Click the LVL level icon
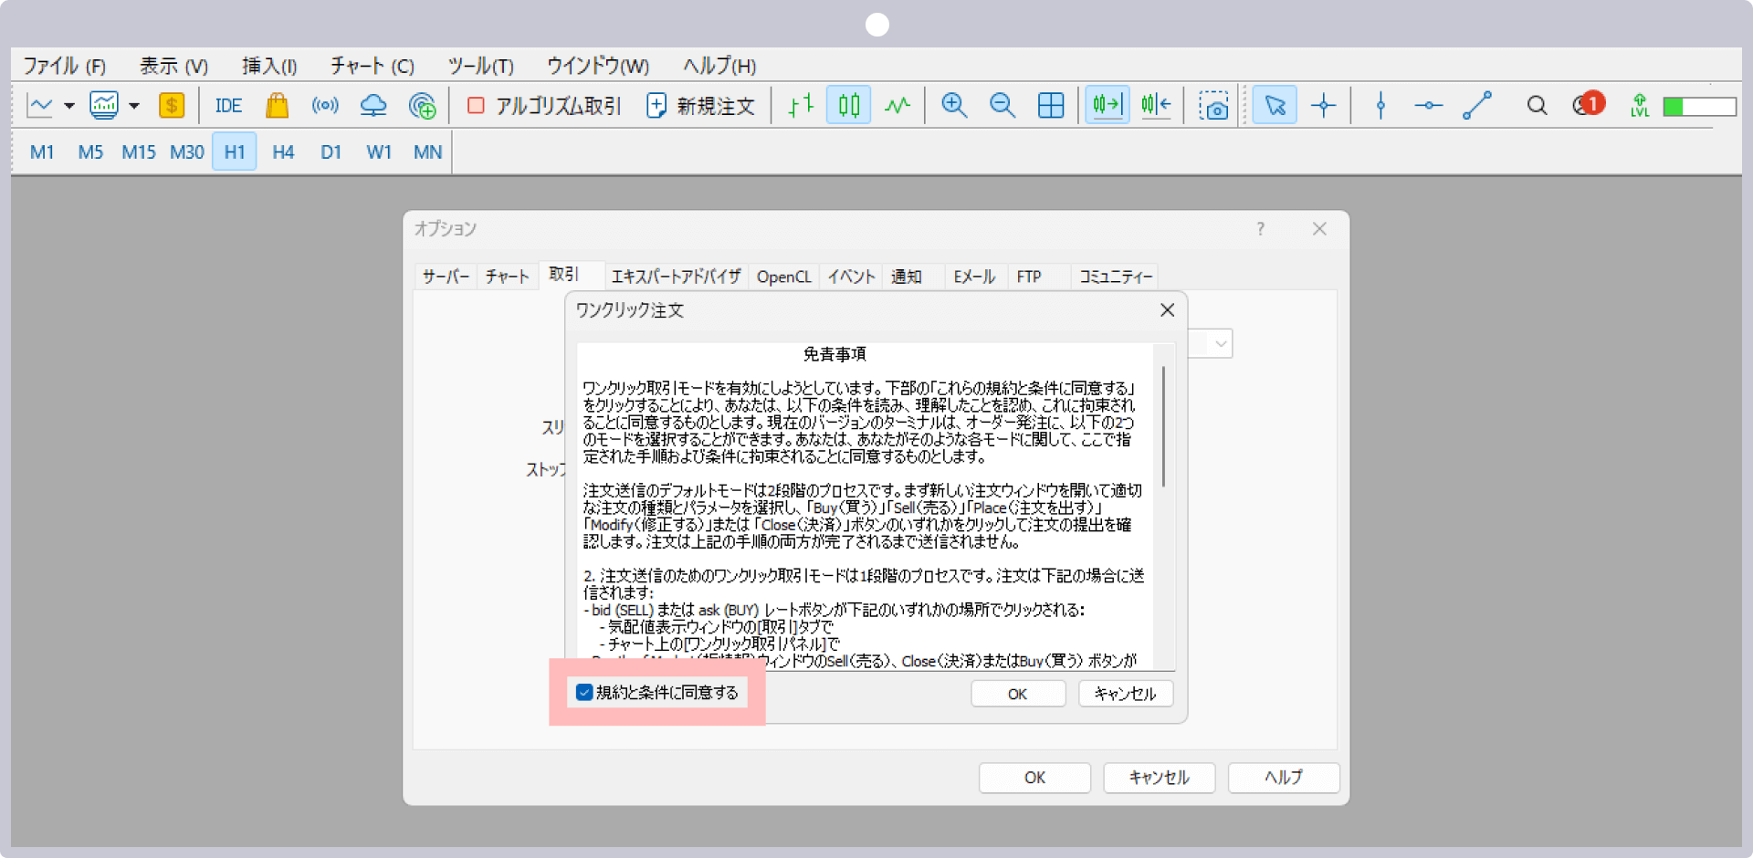This screenshot has height=858, width=1753. 1640,106
